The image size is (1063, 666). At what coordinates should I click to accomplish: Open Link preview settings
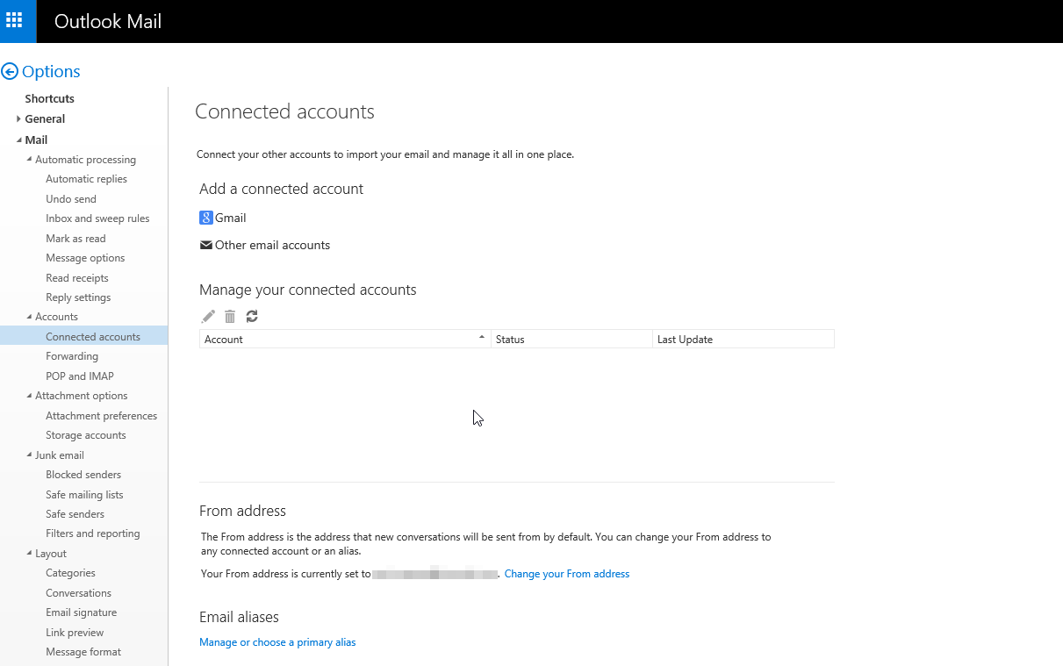(x=75, y=633)
